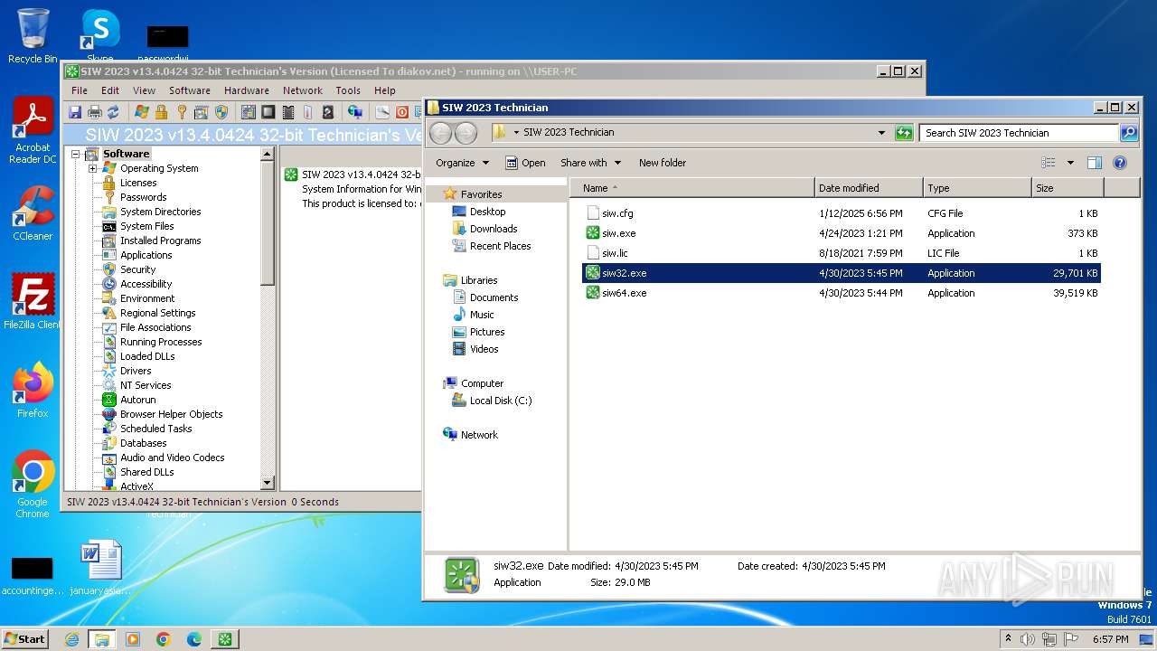The width and height of the screenshot is (1157, 651).
Task: Open the Hardware menu in SIW
Action: 247,90
